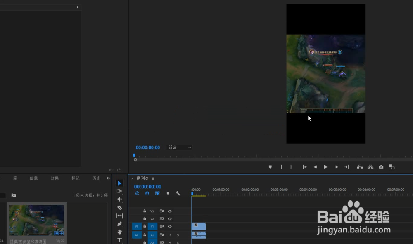Go to In point

(x=305, y=167)
